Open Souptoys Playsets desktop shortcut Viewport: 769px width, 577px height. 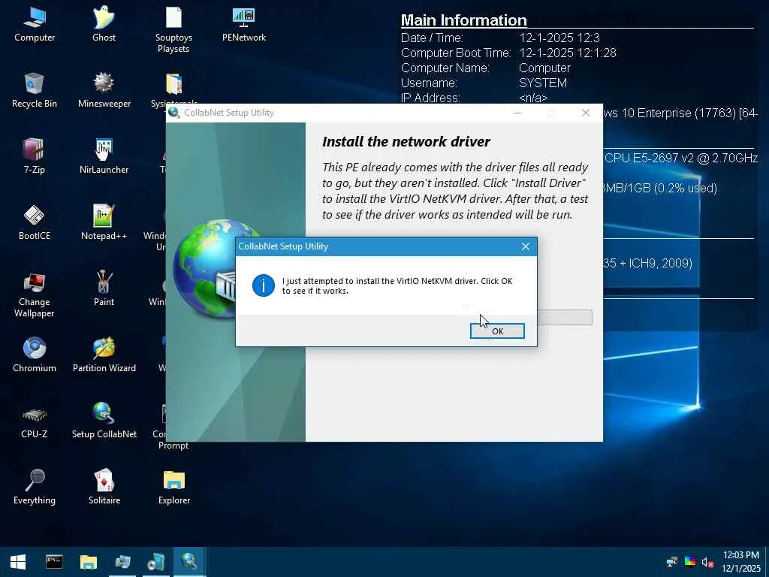pyautogui.click(x=173, y=29)
